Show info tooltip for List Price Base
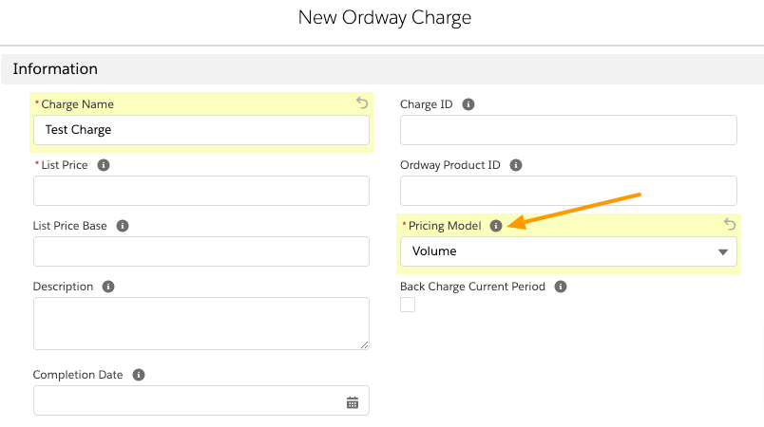 [x=123, y=226]
